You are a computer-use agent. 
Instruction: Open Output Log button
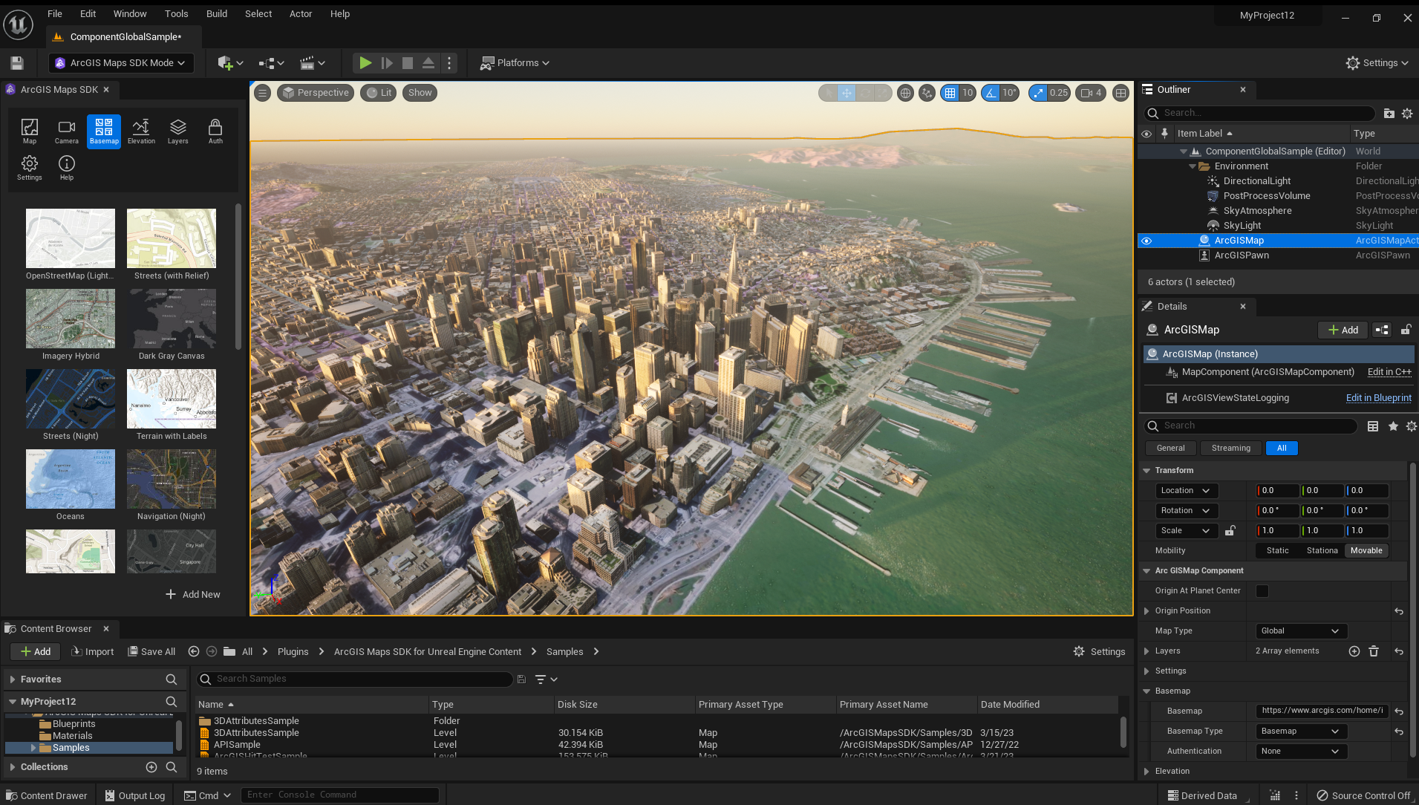(x=134, y=795)
